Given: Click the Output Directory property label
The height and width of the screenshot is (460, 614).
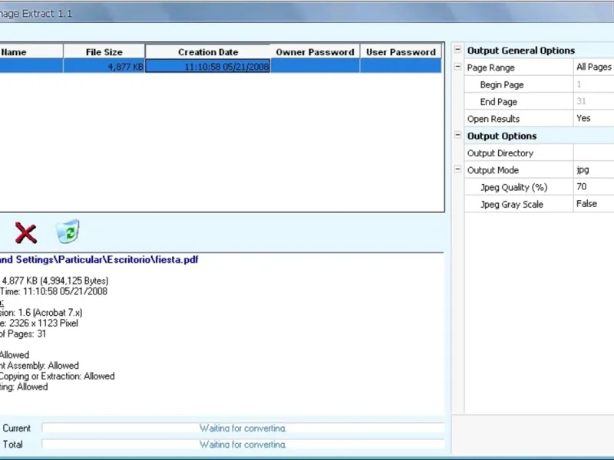Looking at the screenshot, I should pyautogui.click(x=500, y=153).
